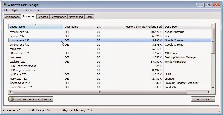Screen dimensions: 223x115
Task: Click the avast! Antivirus description
Action: pos(174,32)
